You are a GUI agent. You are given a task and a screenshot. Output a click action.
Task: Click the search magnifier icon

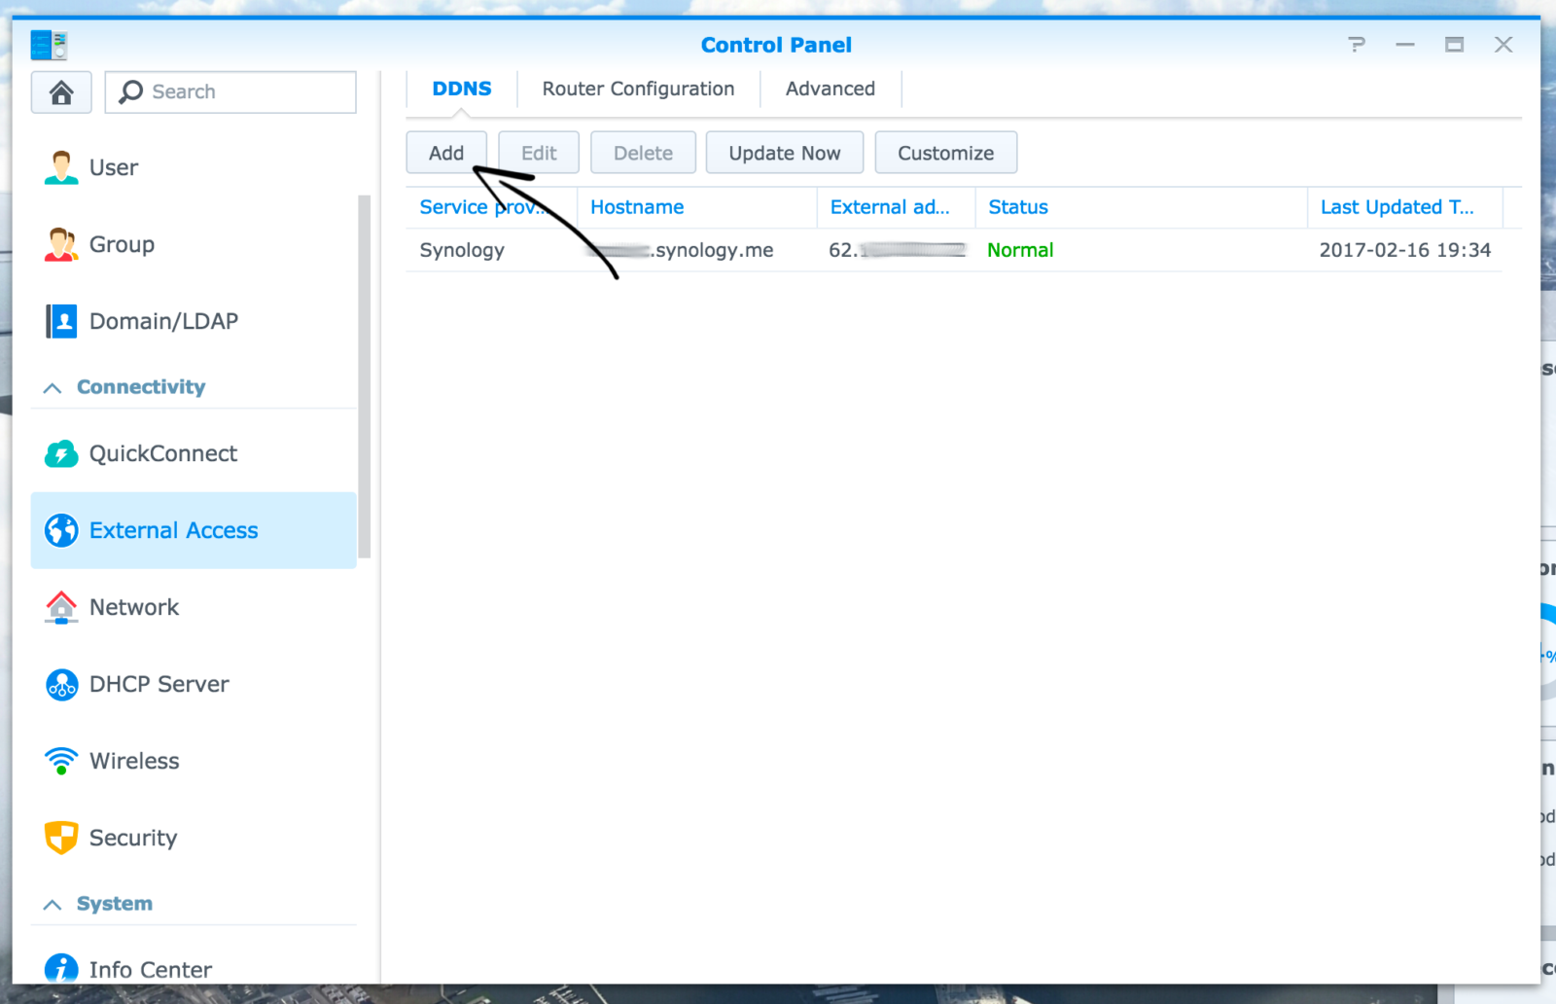(x=131, y=91)
